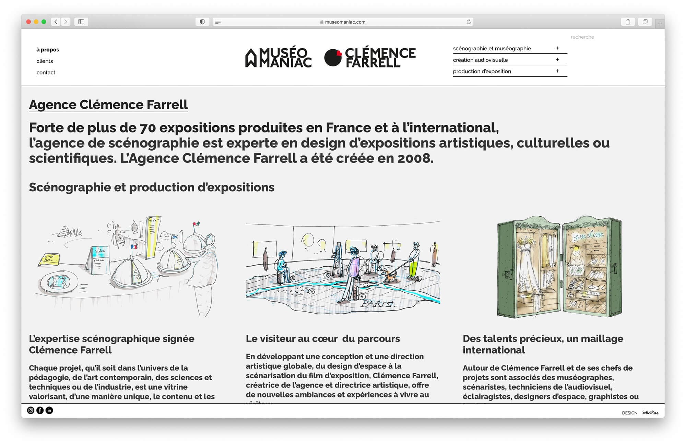Viewport: 686px width, 445px height.
Task: Toggle the Safari sidebar icon
Action: pos(81,22)
